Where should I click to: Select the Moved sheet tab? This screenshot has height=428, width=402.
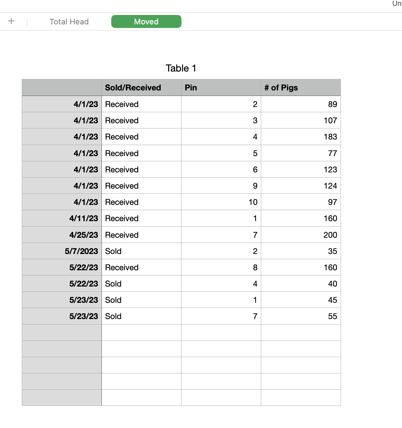pyautogui.click(x=146, y=21)
